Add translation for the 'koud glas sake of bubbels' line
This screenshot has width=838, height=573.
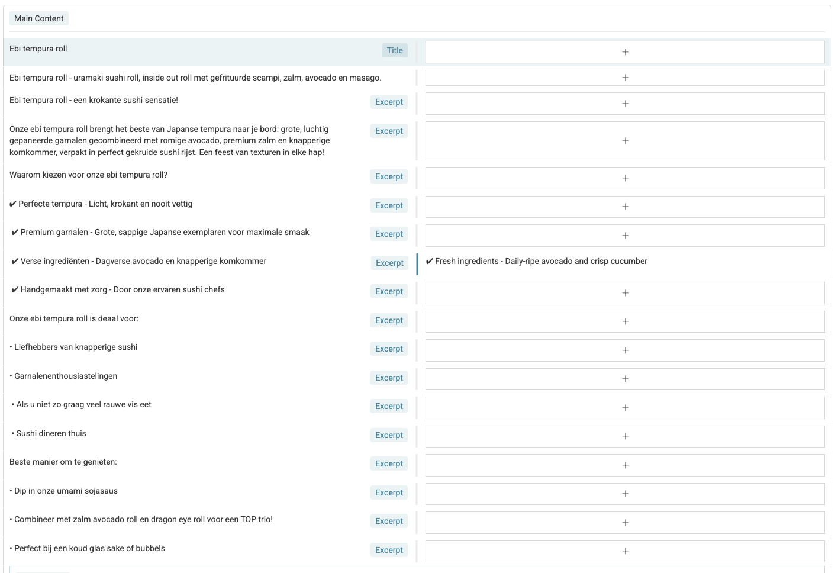coord(625,551)
